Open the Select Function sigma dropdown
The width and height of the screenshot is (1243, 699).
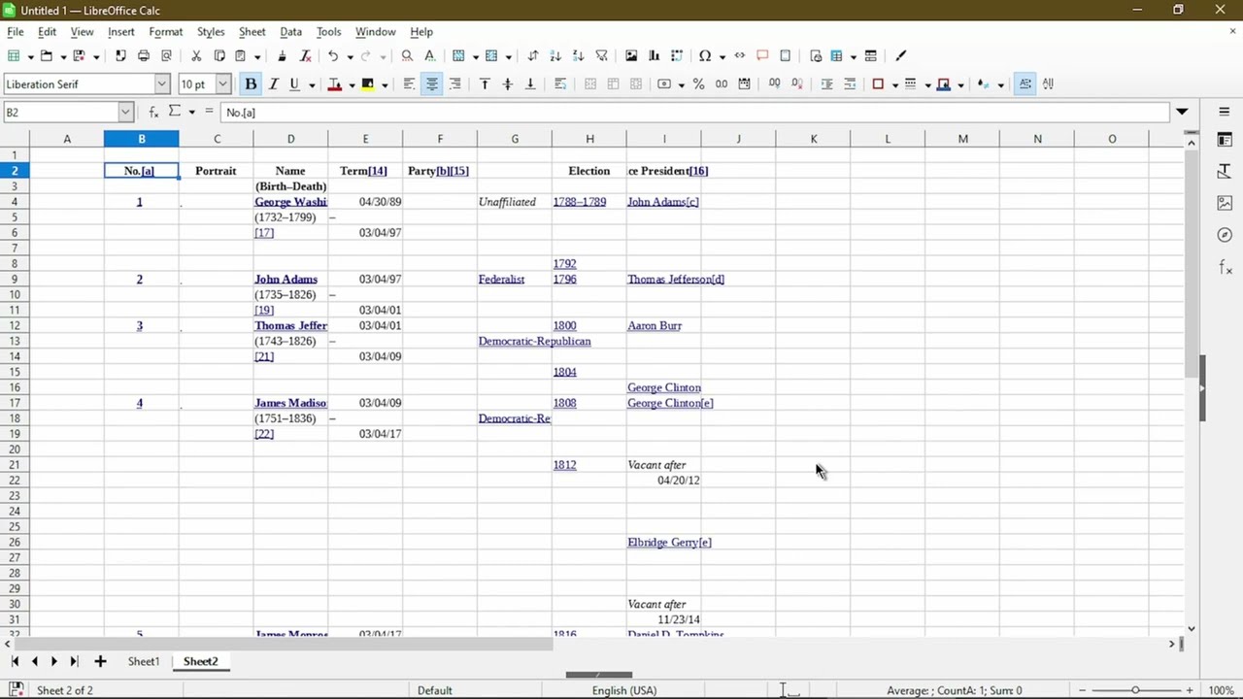click(x=191, y=112)
